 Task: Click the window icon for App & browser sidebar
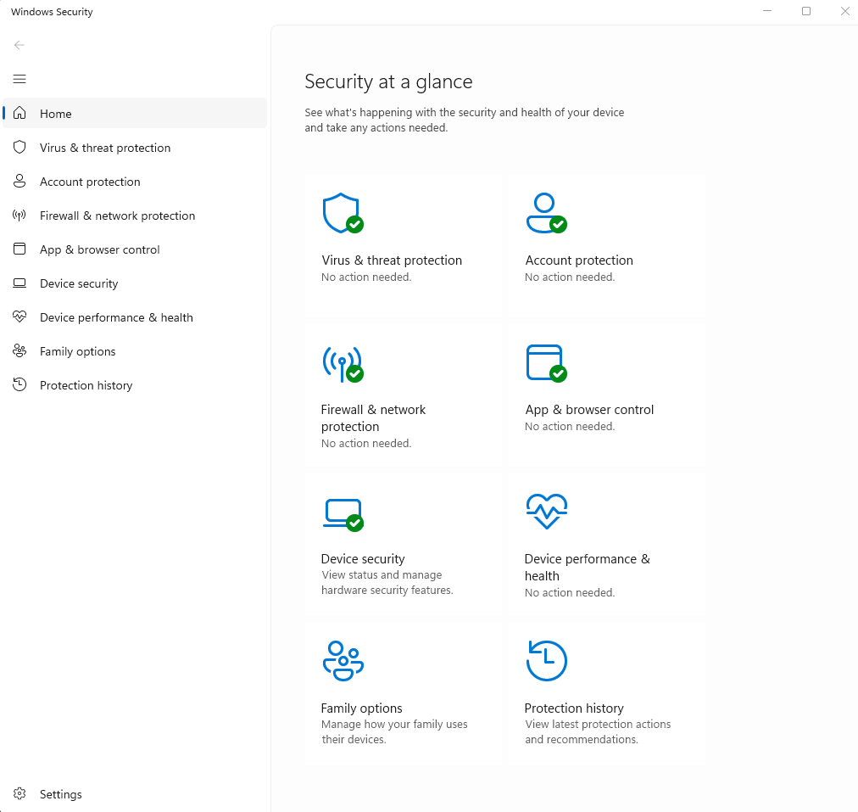19,249
